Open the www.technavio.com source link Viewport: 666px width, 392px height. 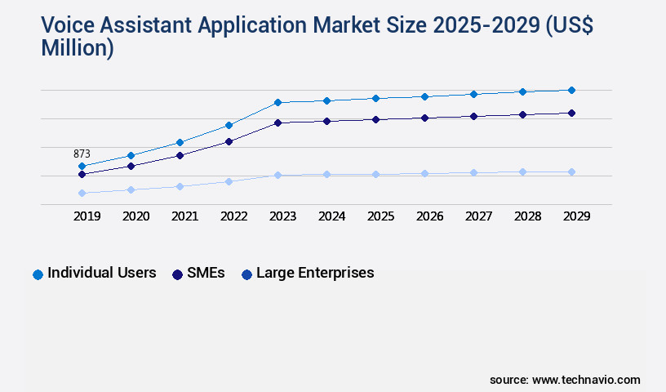click(x=586, y=380)
